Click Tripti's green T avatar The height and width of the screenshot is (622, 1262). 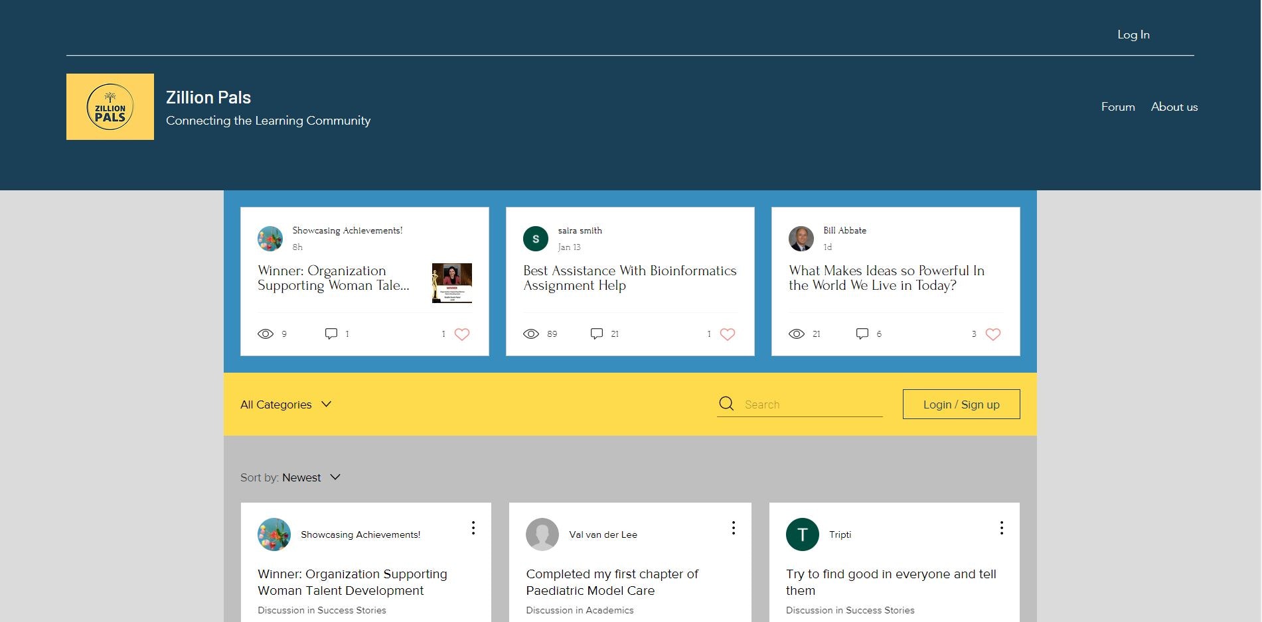click(x=803, y=534)
